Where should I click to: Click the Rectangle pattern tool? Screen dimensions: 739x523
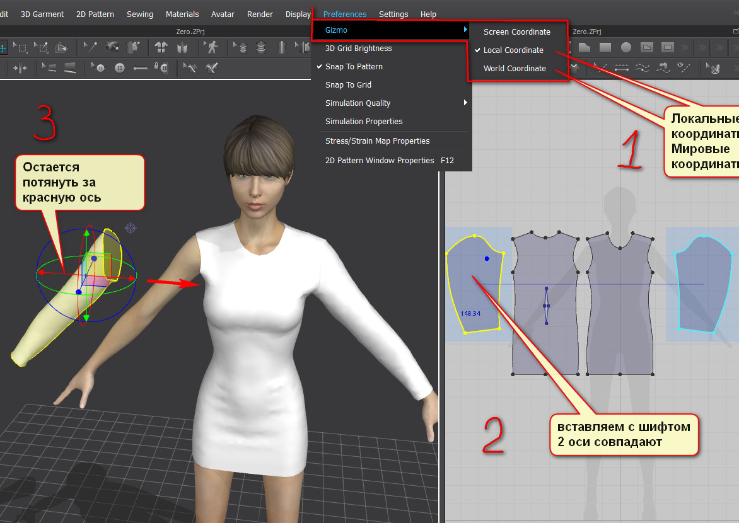[605, 47]
